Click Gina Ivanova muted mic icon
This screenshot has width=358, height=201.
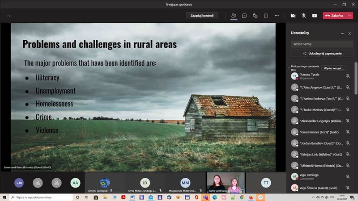(348, 132)
